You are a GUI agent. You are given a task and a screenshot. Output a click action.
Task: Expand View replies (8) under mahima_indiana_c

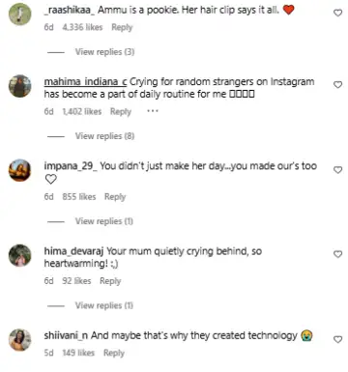pos(104,136)
